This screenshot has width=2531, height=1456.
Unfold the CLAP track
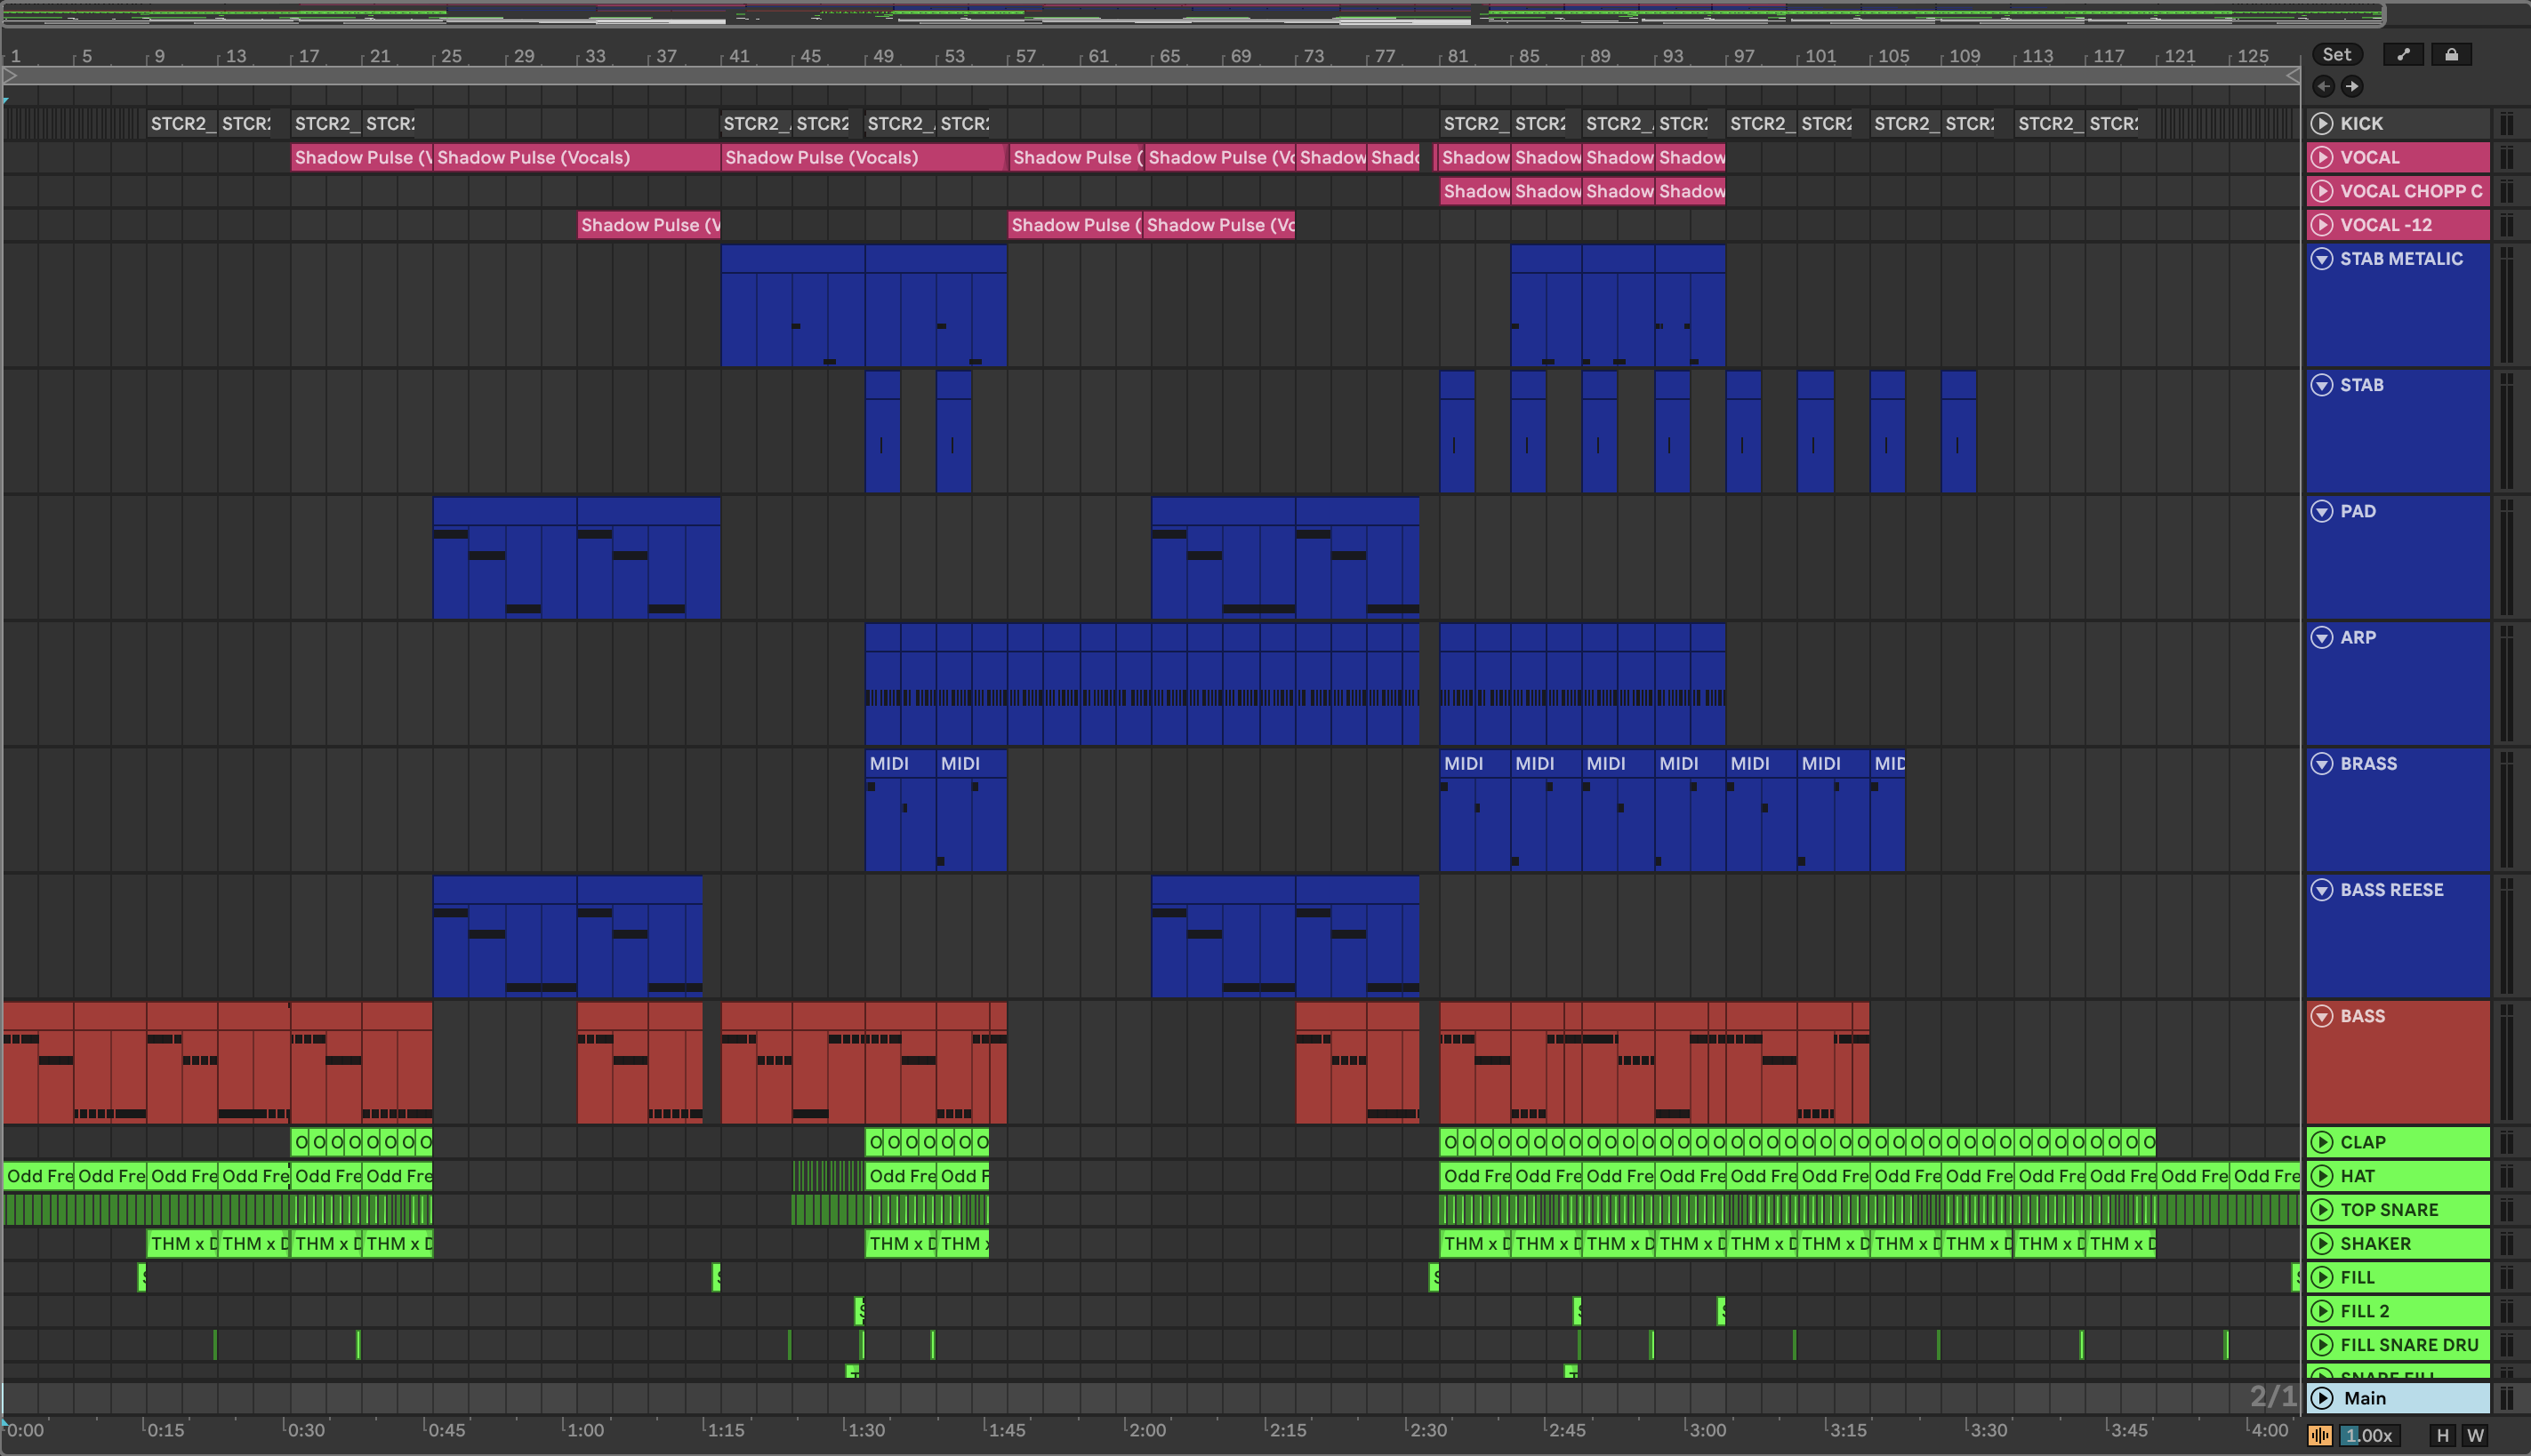[2322, 1142]
